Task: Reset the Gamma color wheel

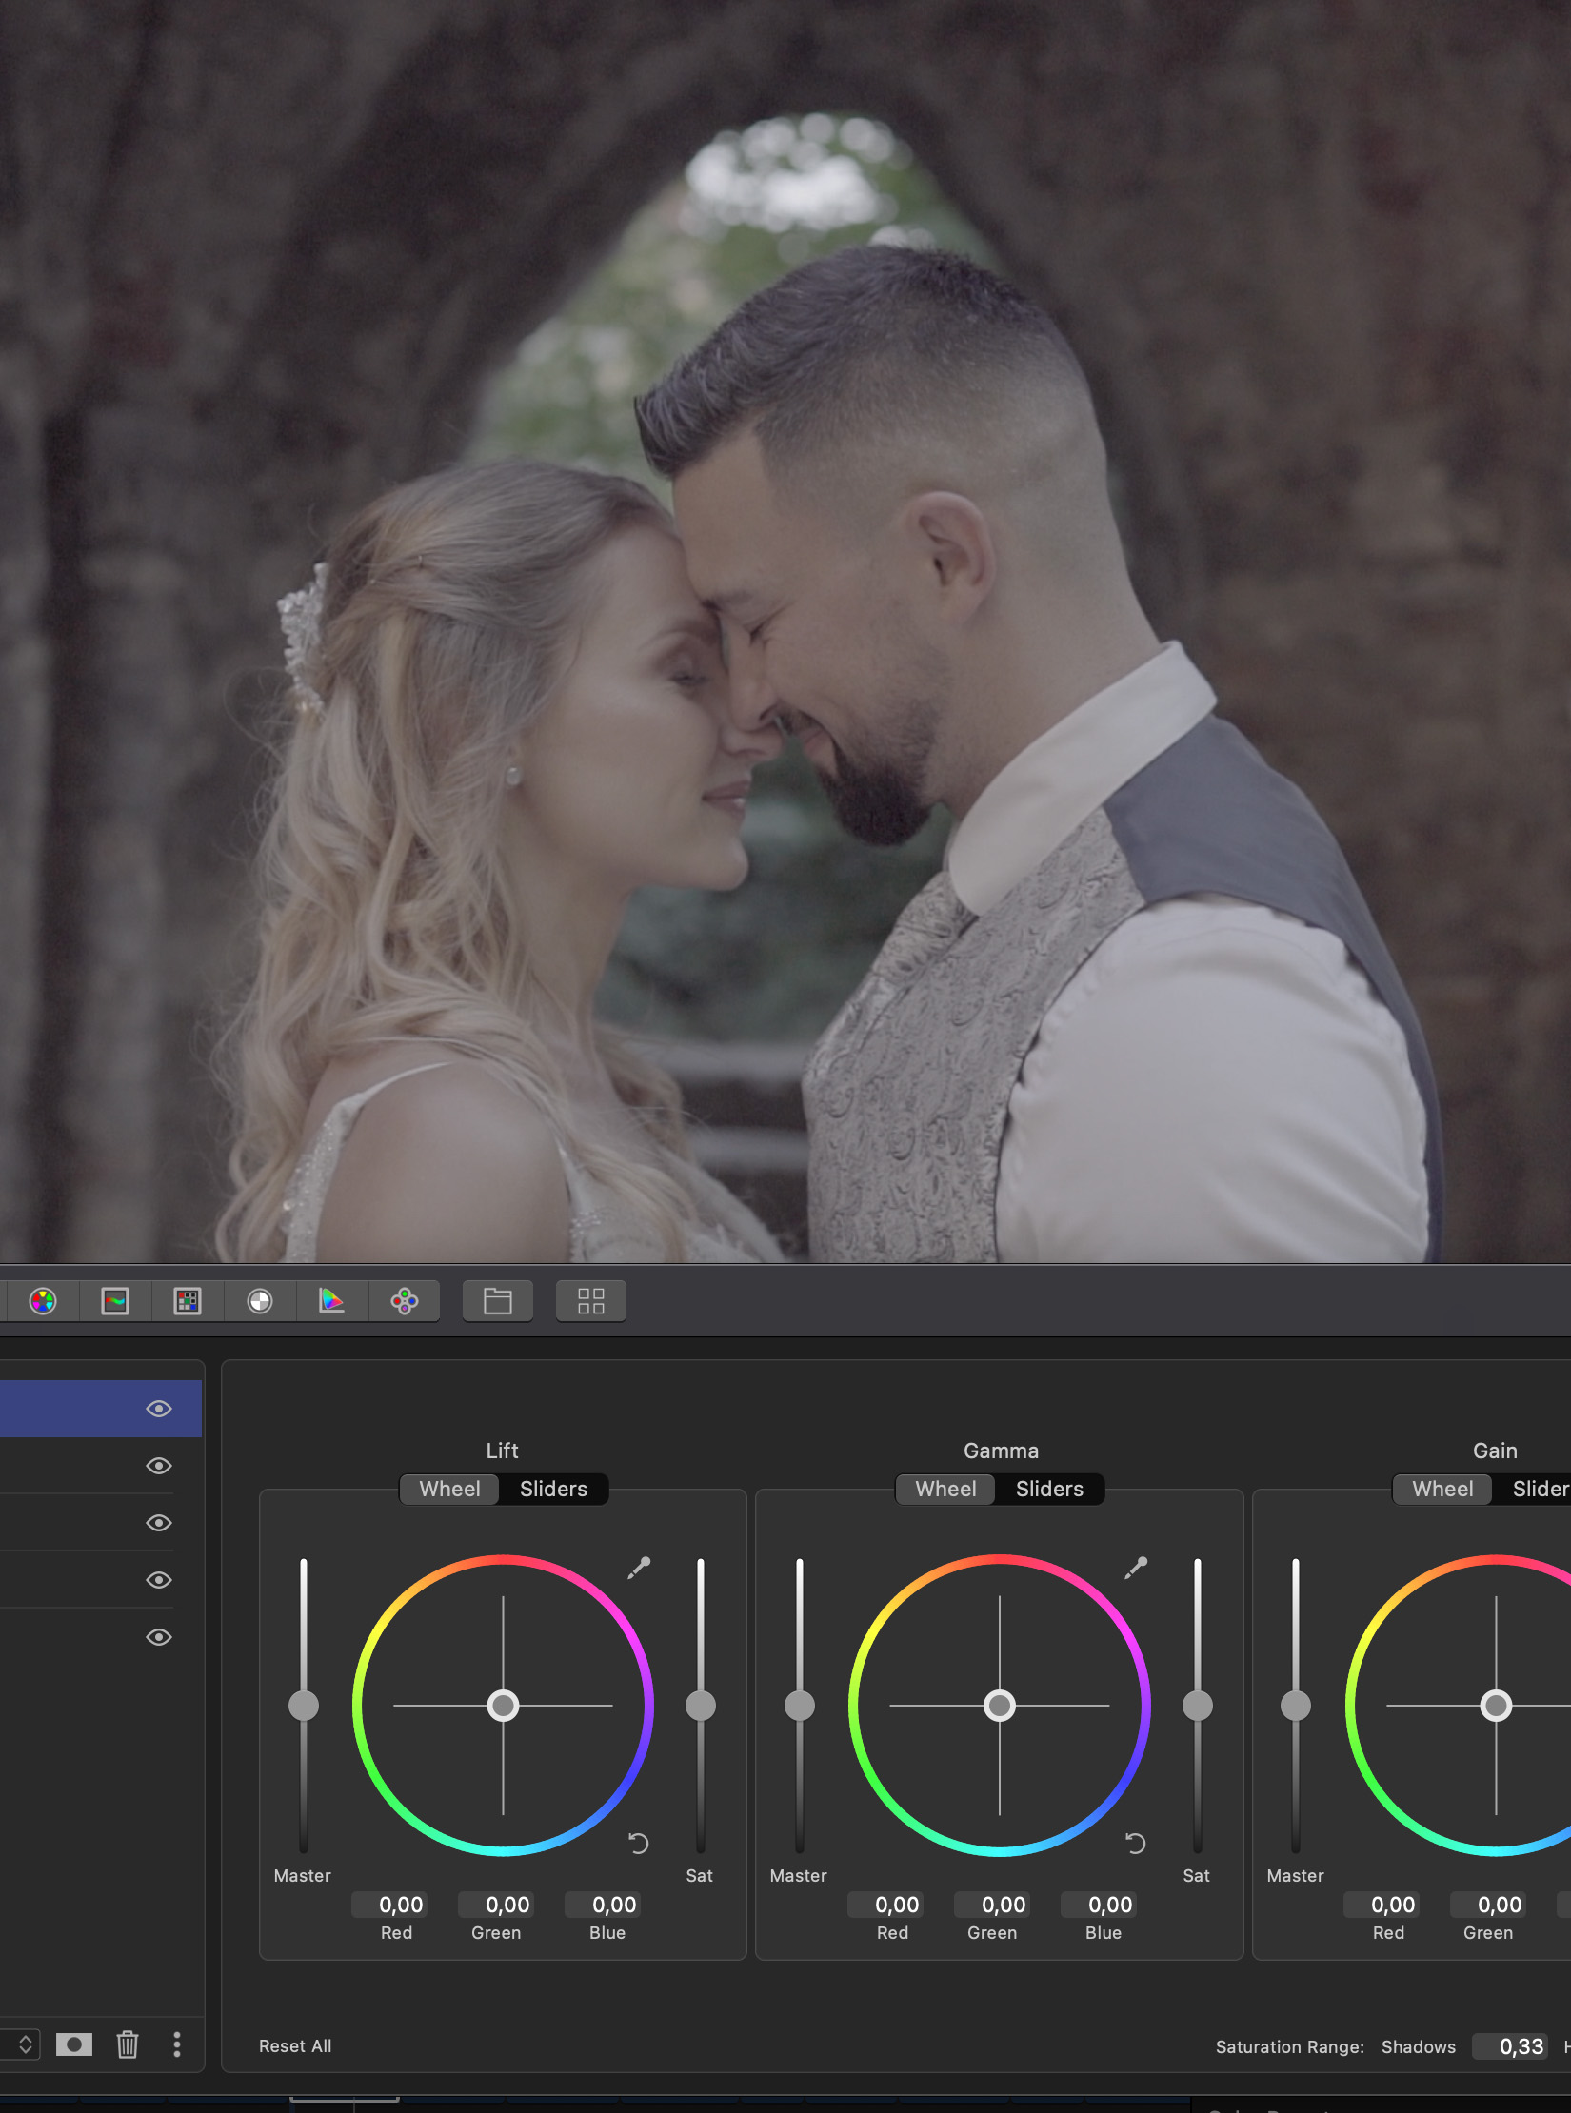Action: [1136, 1844]
